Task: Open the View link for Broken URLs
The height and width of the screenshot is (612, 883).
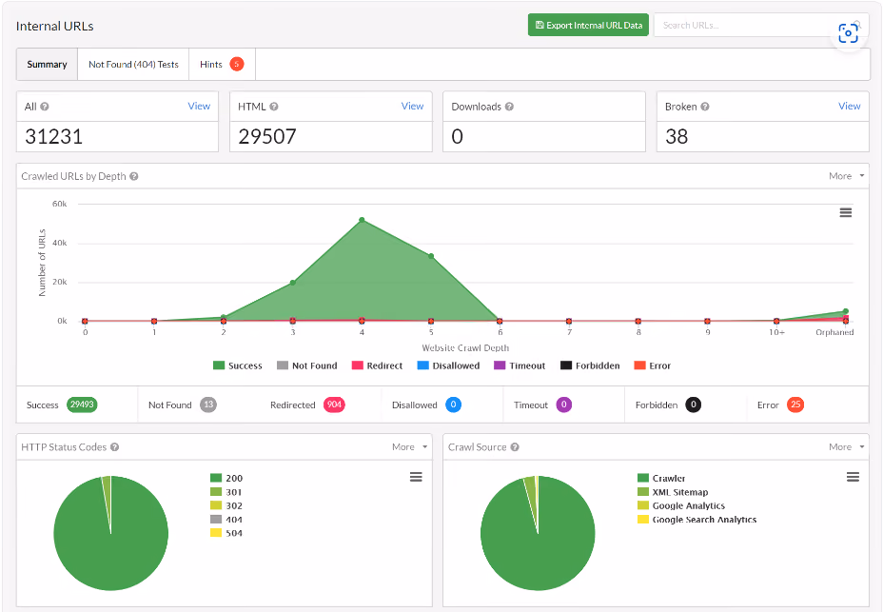Action: click(849, 106)
